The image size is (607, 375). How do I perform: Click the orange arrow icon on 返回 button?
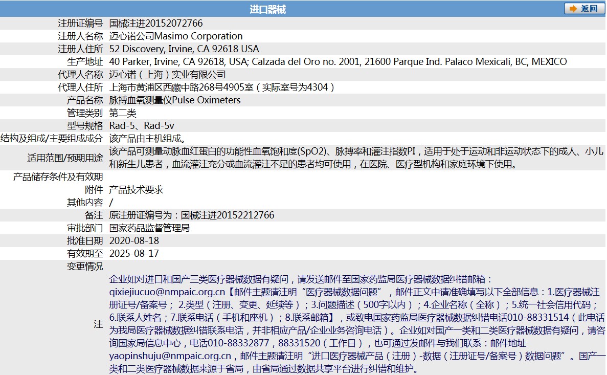[573, 9]
